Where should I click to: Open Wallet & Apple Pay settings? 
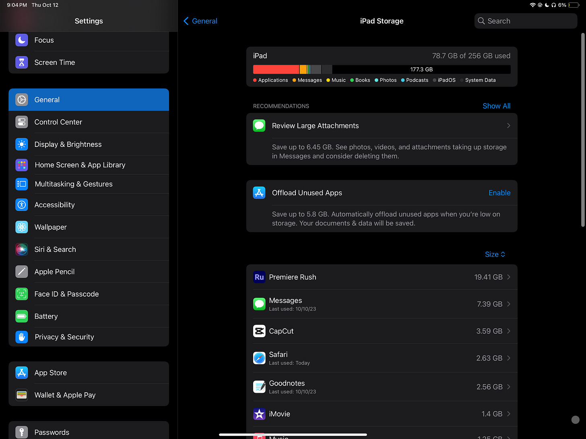click(89, 395)
